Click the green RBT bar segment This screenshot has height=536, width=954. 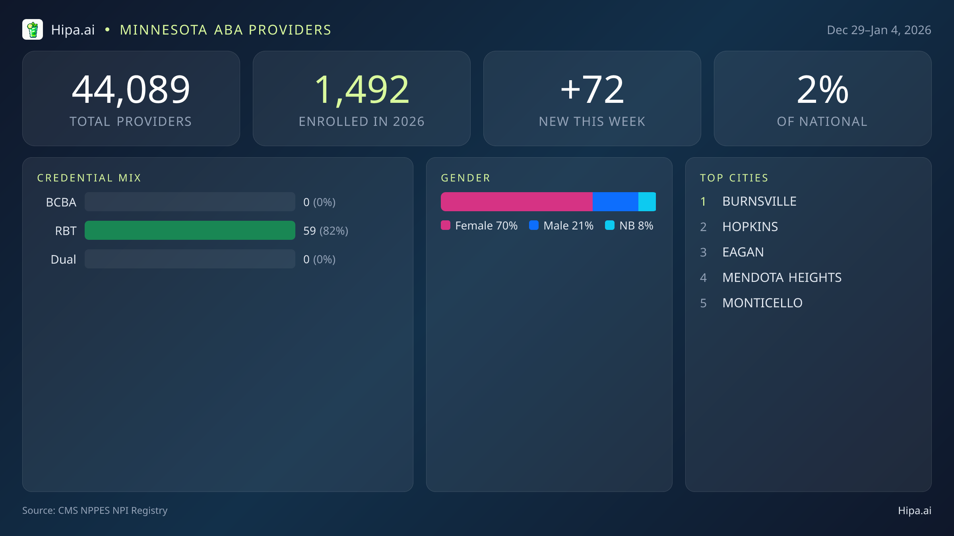pyautogui.click(x=190, y=230)
